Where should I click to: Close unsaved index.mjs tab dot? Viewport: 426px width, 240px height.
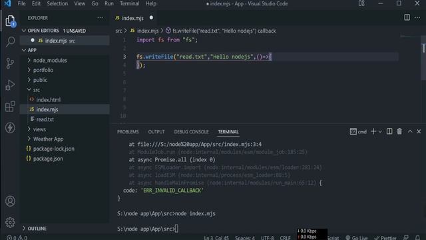151,18
